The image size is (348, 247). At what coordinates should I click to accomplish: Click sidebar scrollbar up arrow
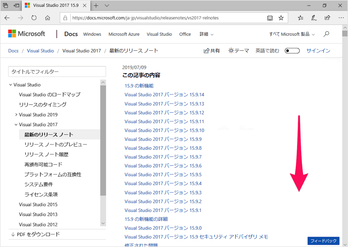coord(103,82)
